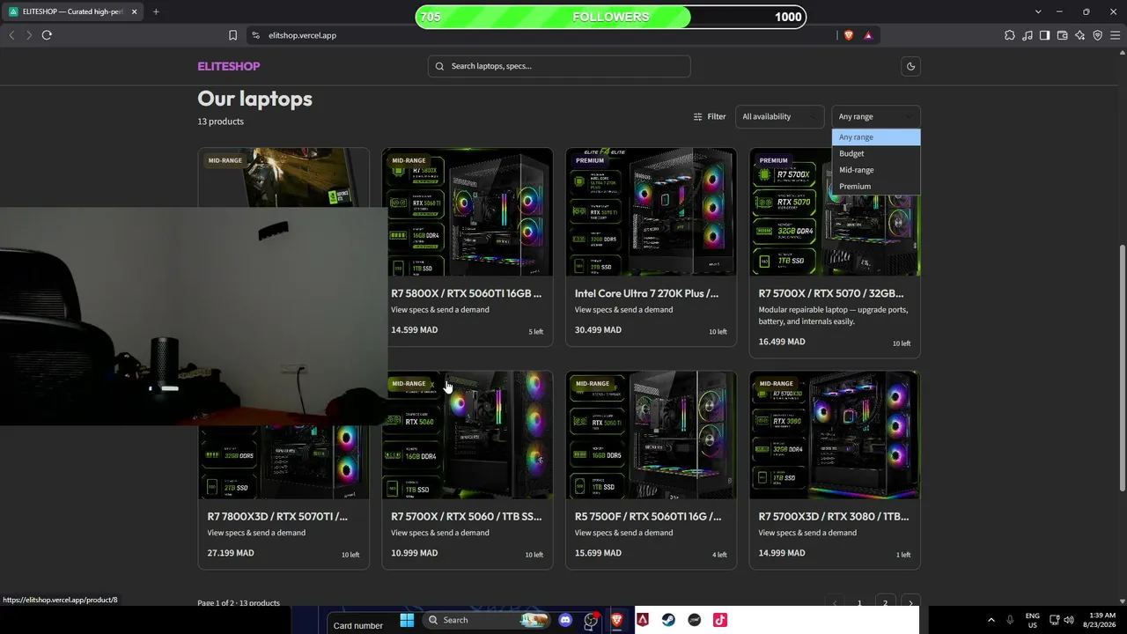The width and height of the screenshot is (1127, 634).
Task: Open a new browser tab
Action: (x=156, y=11)
